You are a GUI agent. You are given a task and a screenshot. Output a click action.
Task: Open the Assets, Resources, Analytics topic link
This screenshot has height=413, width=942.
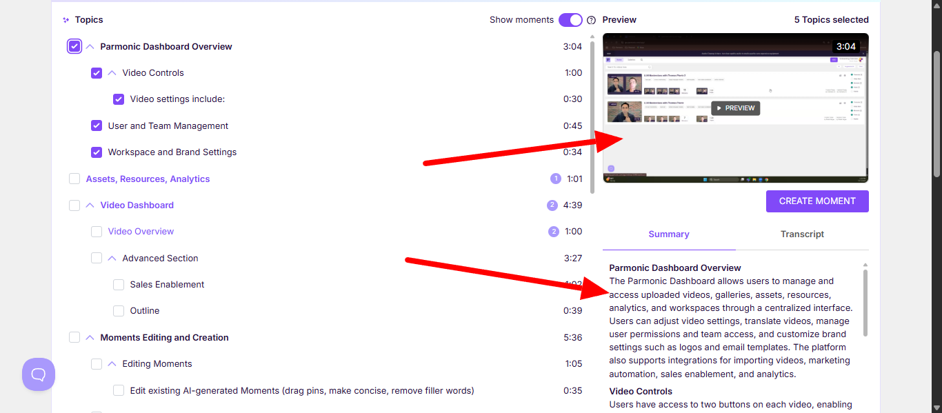click(x=148, y=179)
